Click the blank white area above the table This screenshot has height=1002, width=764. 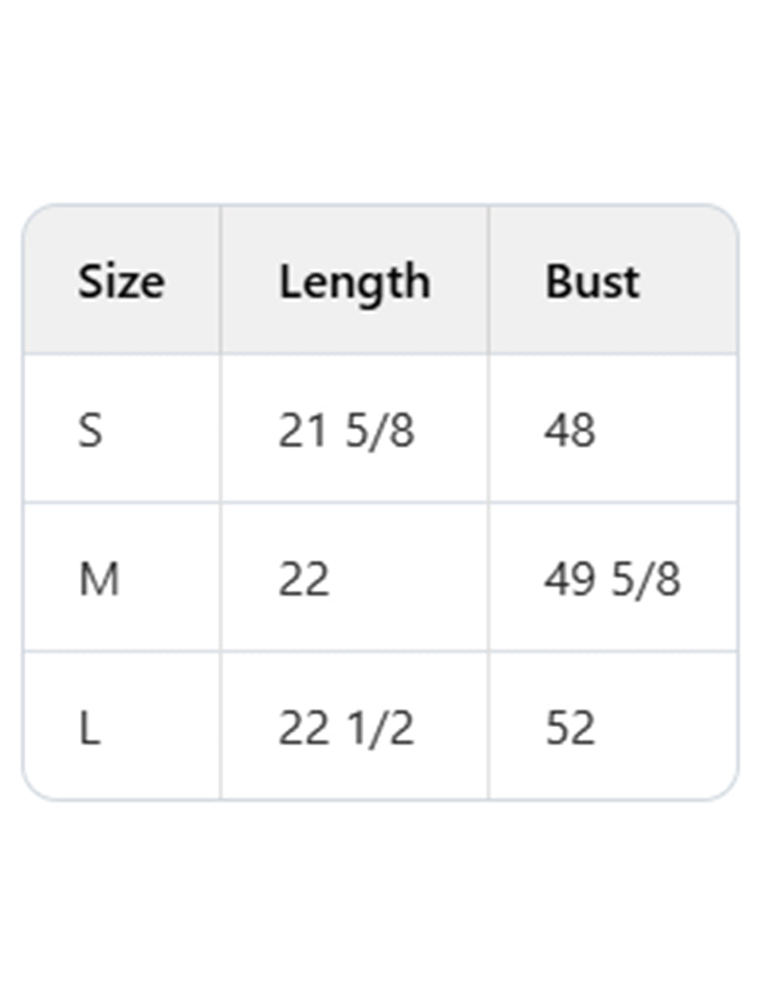(382, 95)
